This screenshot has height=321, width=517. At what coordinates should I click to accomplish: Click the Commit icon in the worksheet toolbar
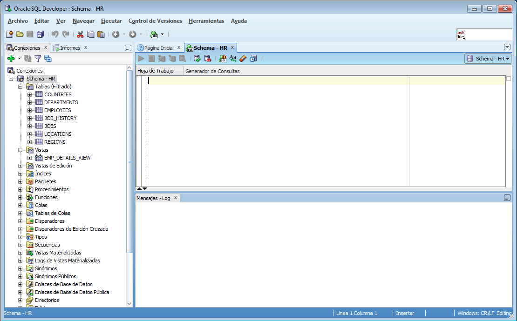click(x=197, y=58)
